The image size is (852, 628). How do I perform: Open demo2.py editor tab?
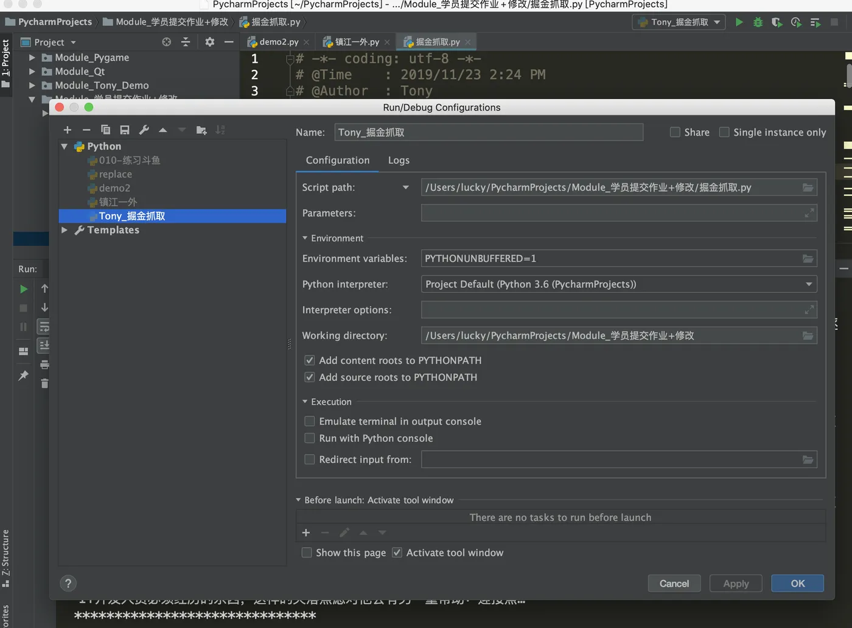278,42
